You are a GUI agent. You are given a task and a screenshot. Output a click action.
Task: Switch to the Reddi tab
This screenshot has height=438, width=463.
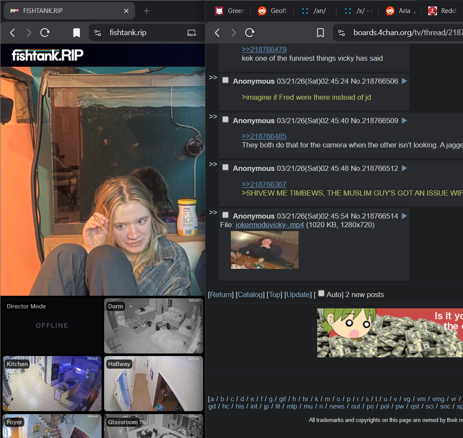coord(443,11)
